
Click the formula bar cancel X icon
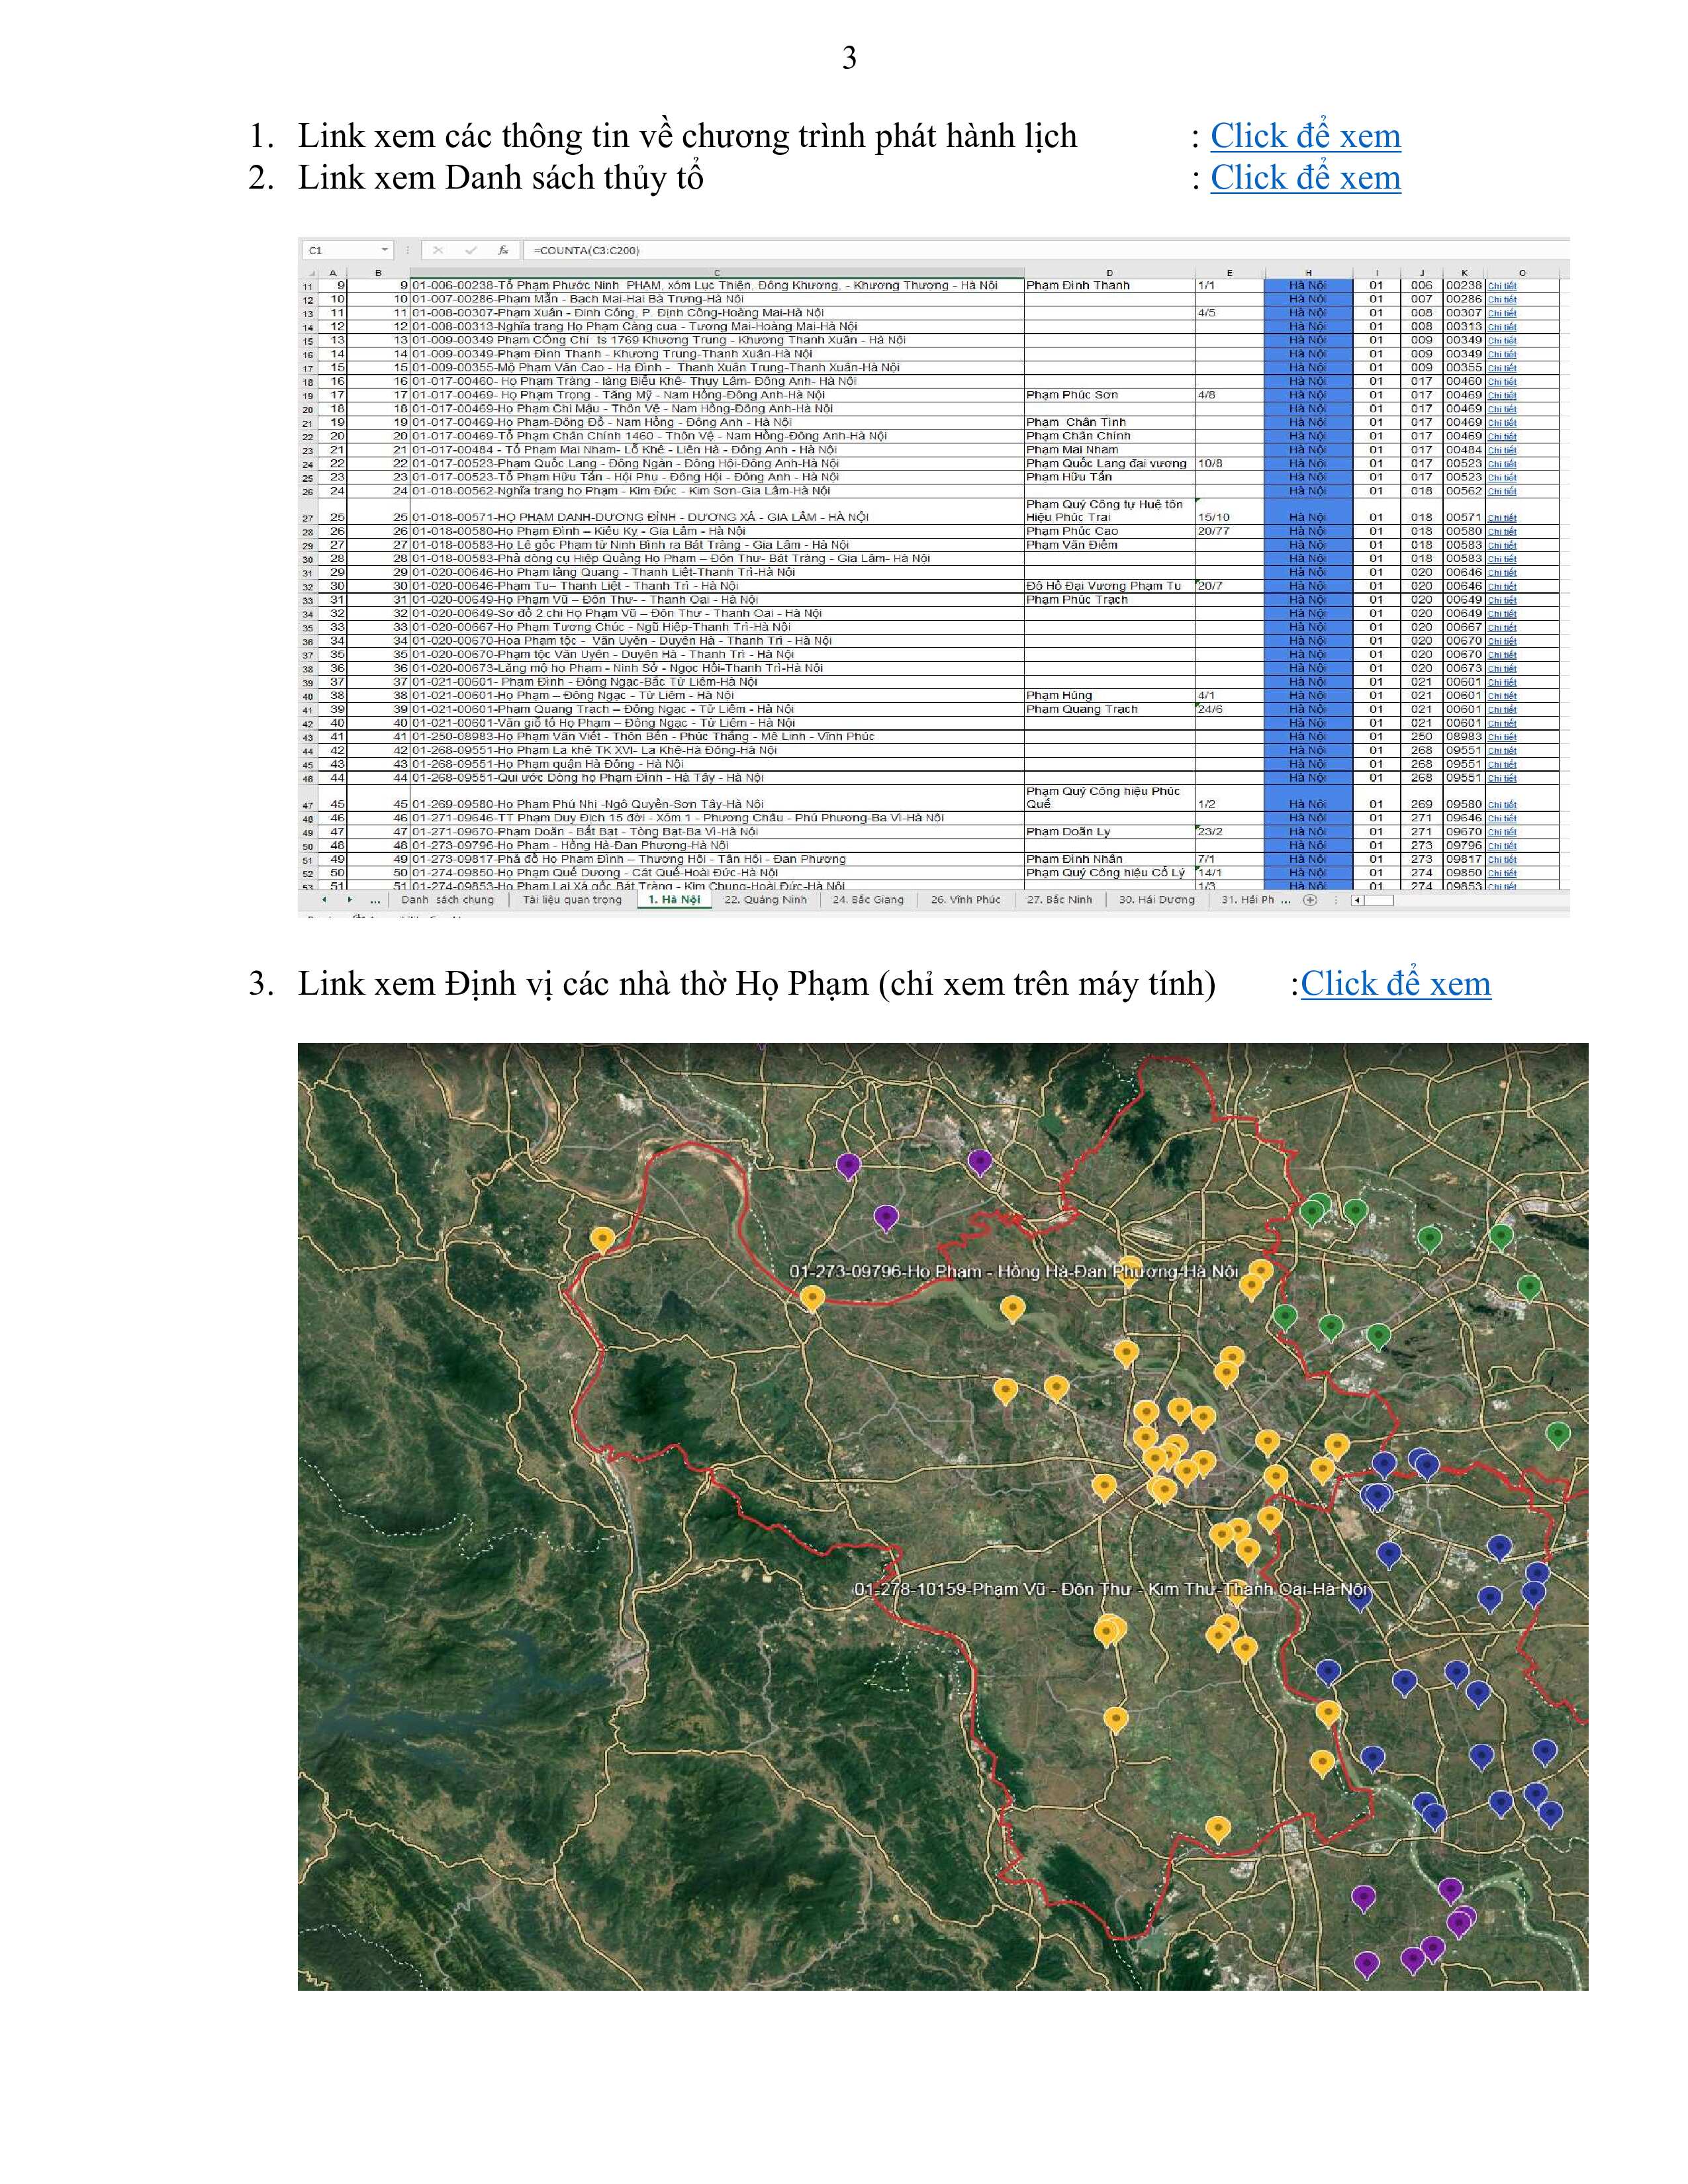click(x=439, y=250)
